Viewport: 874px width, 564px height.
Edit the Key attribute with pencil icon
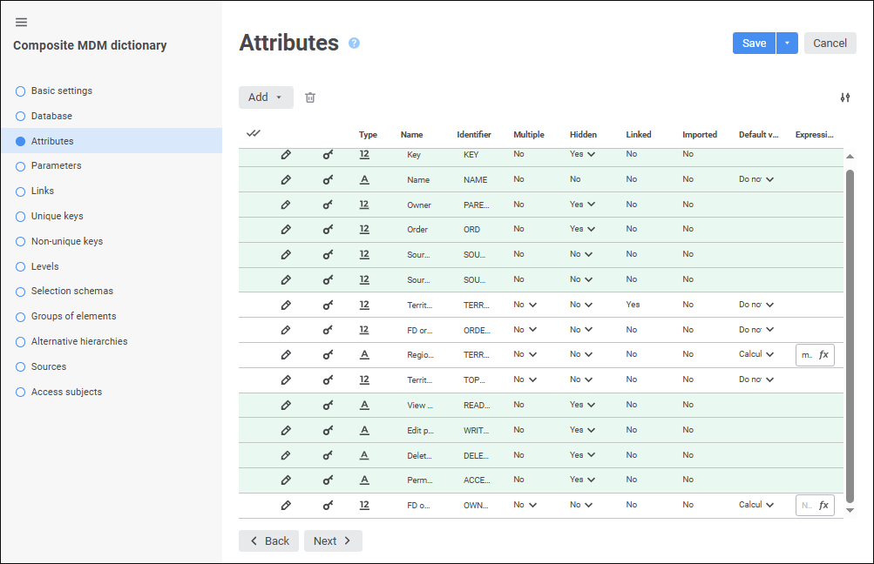tap(286, 154)
